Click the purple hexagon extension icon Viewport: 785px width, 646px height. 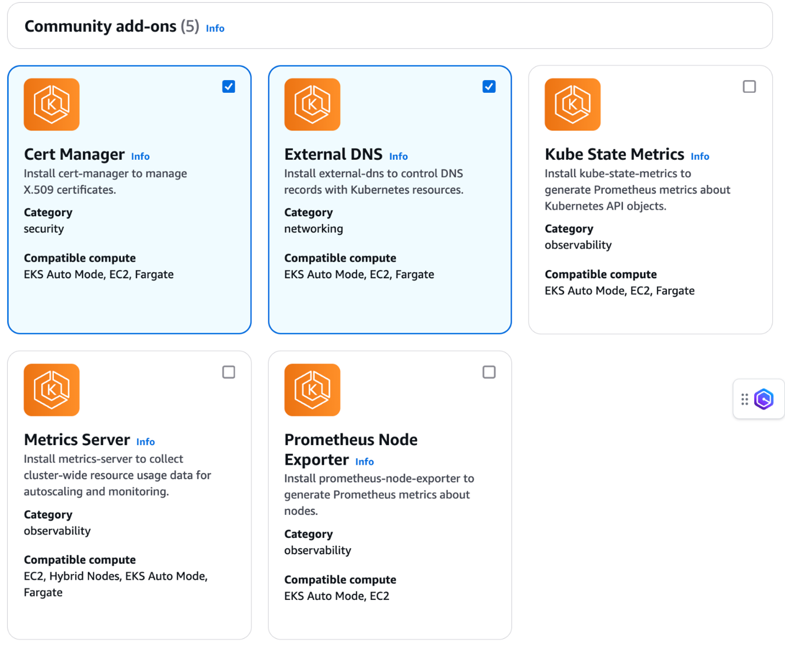pyautogui.click(x=765, y=399)
